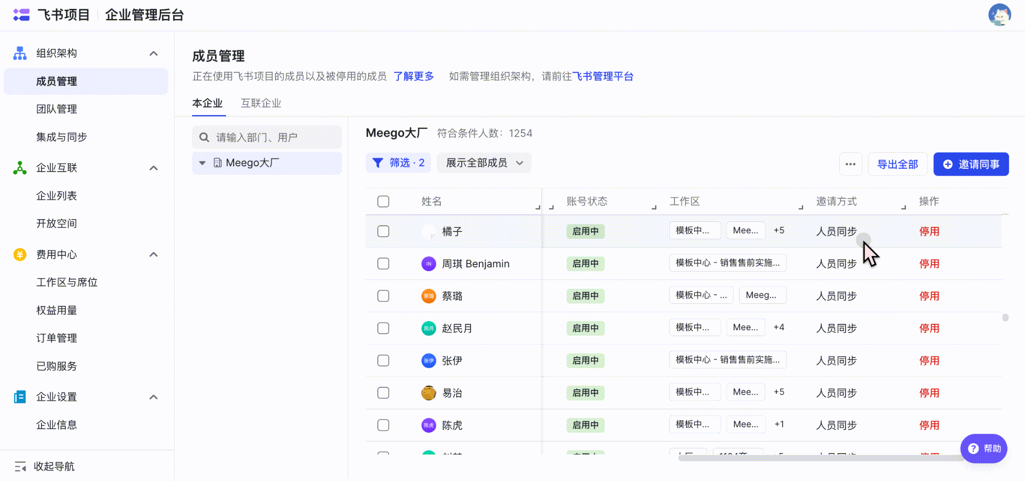Select the checkbox for 陈虎
This screenshot has height=481, width=1025.
click(383, 425)
